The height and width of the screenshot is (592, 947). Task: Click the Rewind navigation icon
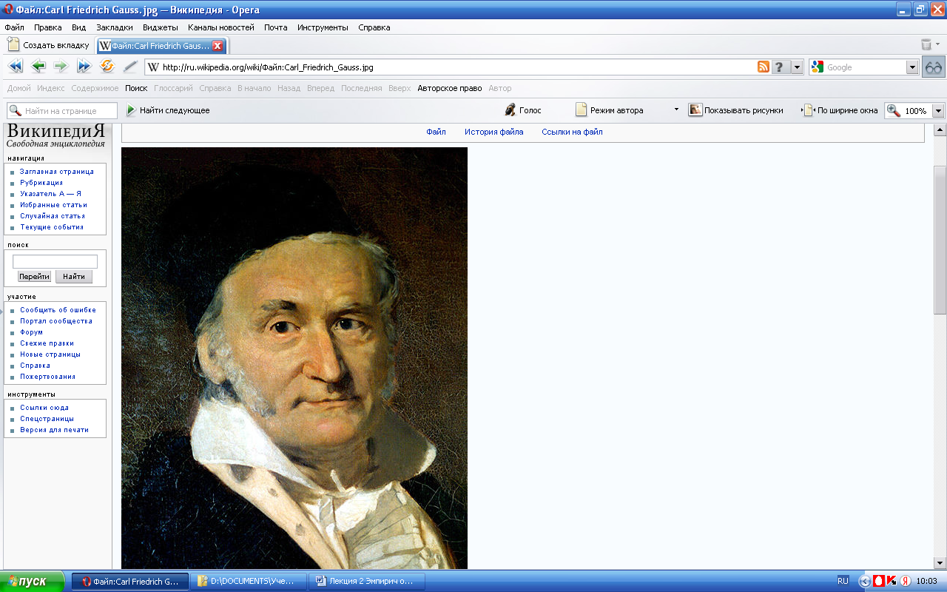(16, 67)
